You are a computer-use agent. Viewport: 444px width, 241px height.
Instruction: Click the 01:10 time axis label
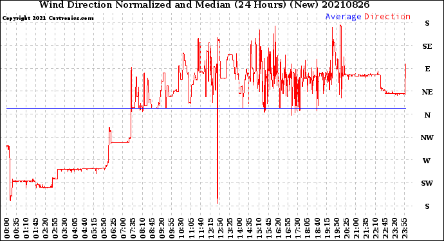26,228
